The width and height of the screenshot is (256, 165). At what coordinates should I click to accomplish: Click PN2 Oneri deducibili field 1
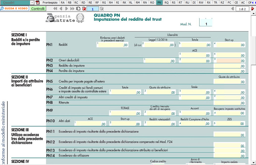pyautogui.click(x=159, y=61)
